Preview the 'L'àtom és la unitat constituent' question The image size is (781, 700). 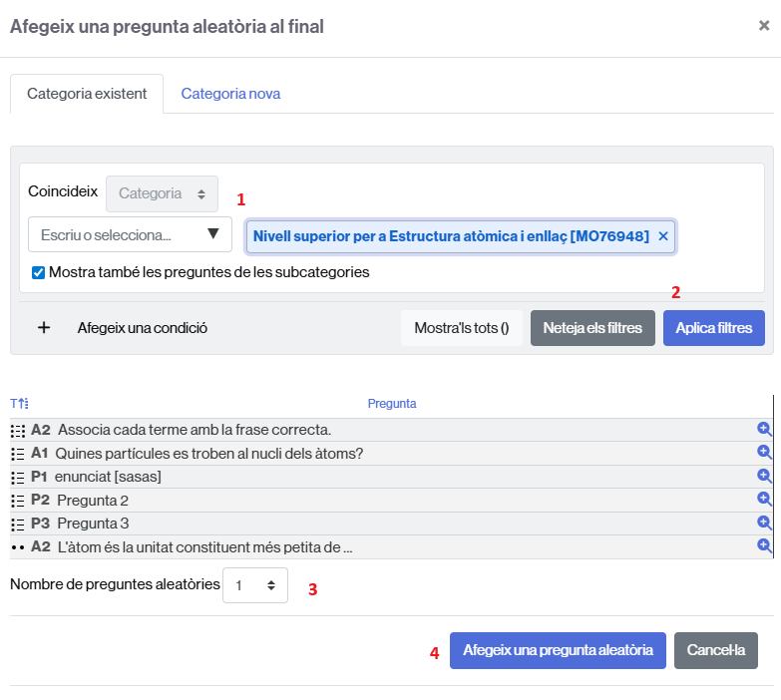[x=764, y=546]
